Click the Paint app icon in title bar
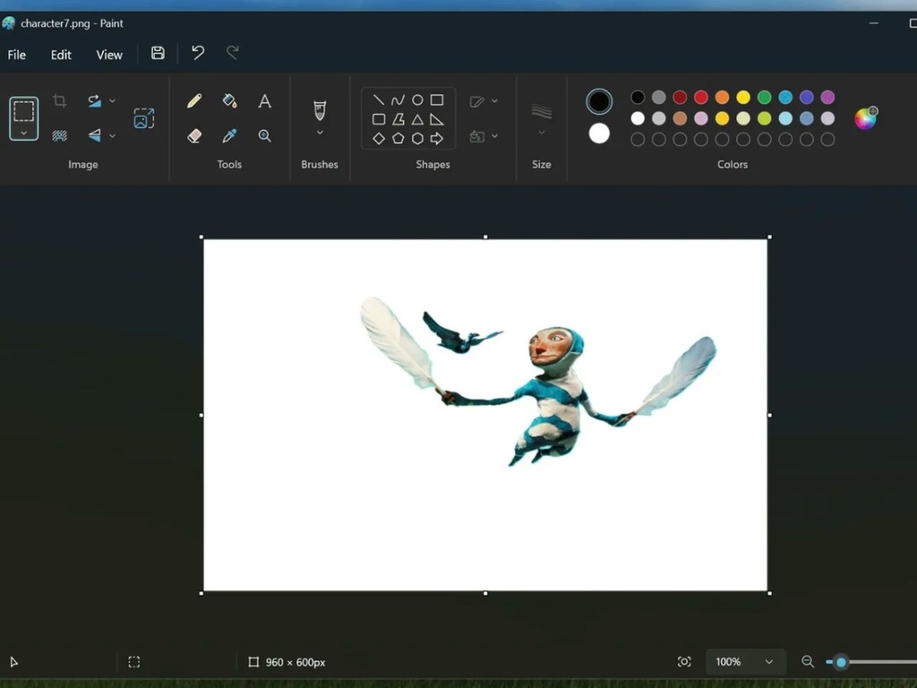The image size is (917, 688). (x=8, y=23)
